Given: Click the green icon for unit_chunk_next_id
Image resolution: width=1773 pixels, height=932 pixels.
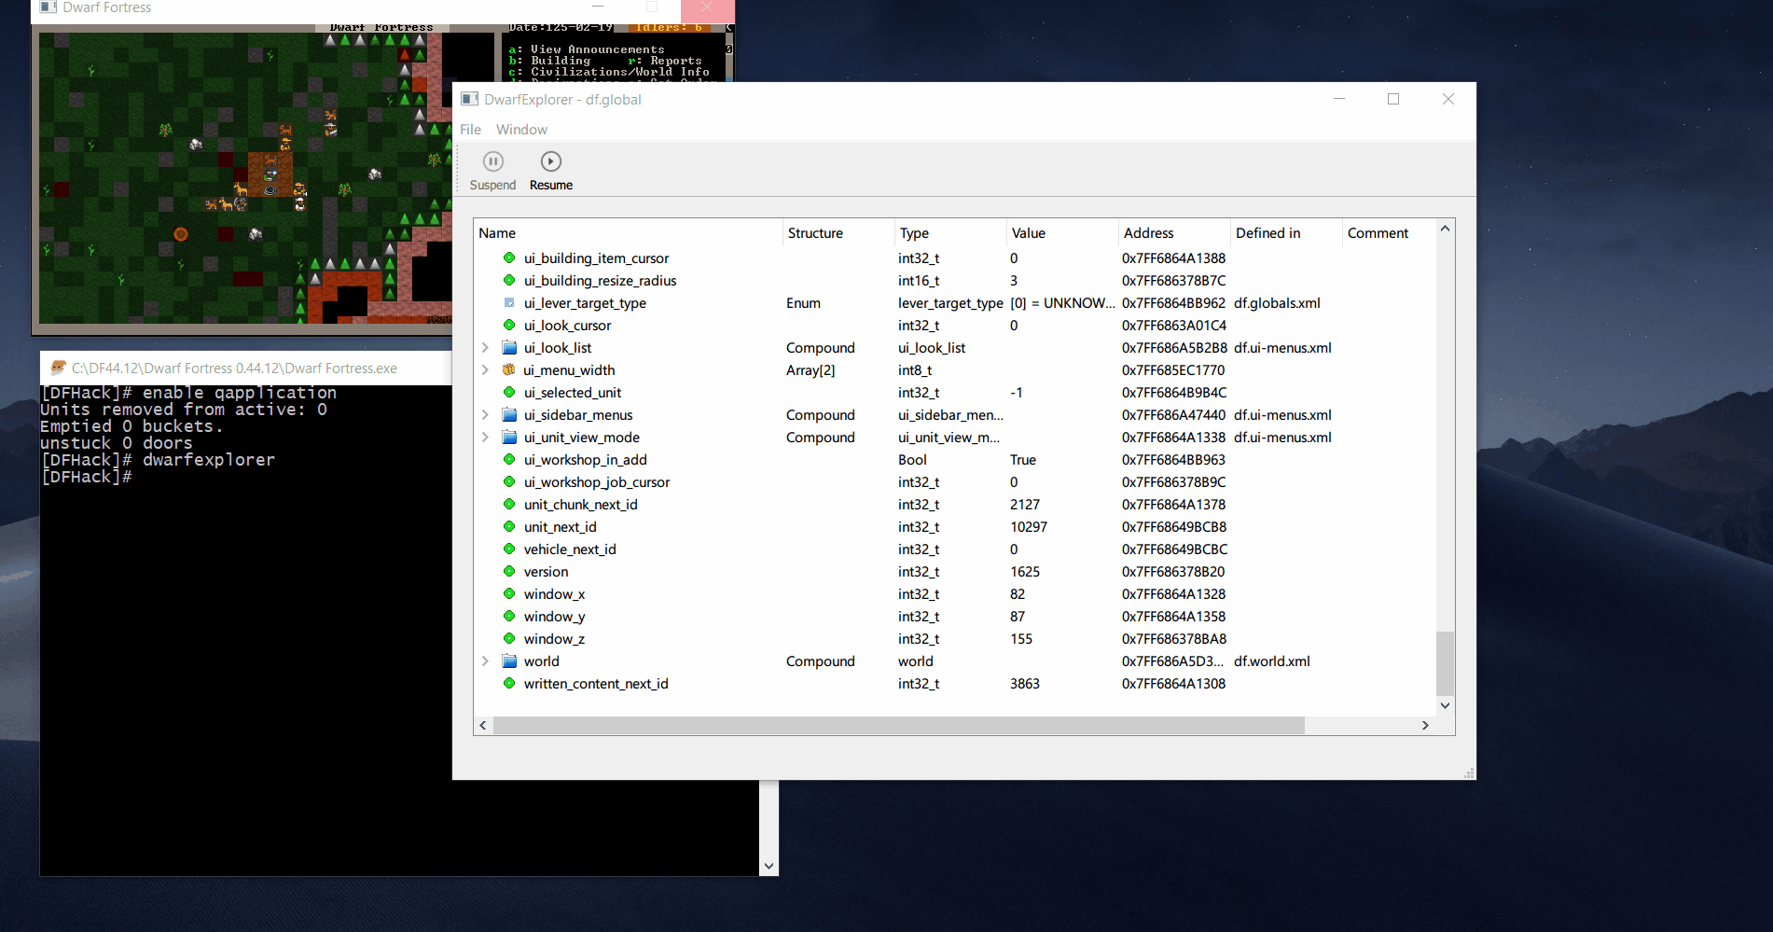Looking at the screenshot, I should point(509,504).
